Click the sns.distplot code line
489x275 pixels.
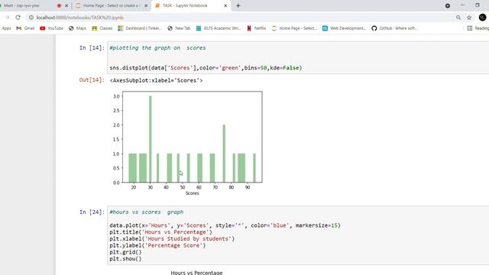pyautogui.click(x=206, y=68)
